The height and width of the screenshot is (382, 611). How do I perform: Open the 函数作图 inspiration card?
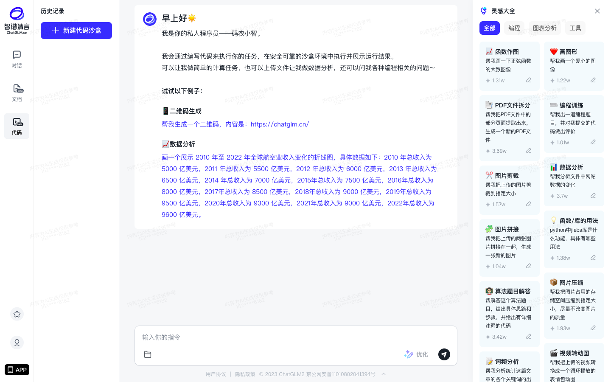[510, 66]
